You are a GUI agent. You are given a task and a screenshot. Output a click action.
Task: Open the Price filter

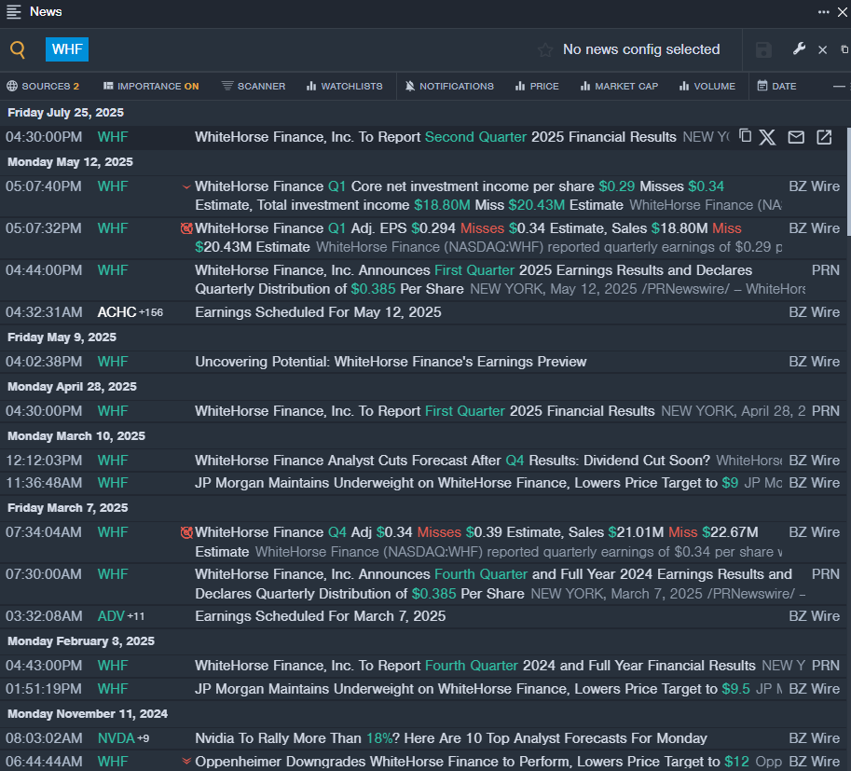click(537, 86)
